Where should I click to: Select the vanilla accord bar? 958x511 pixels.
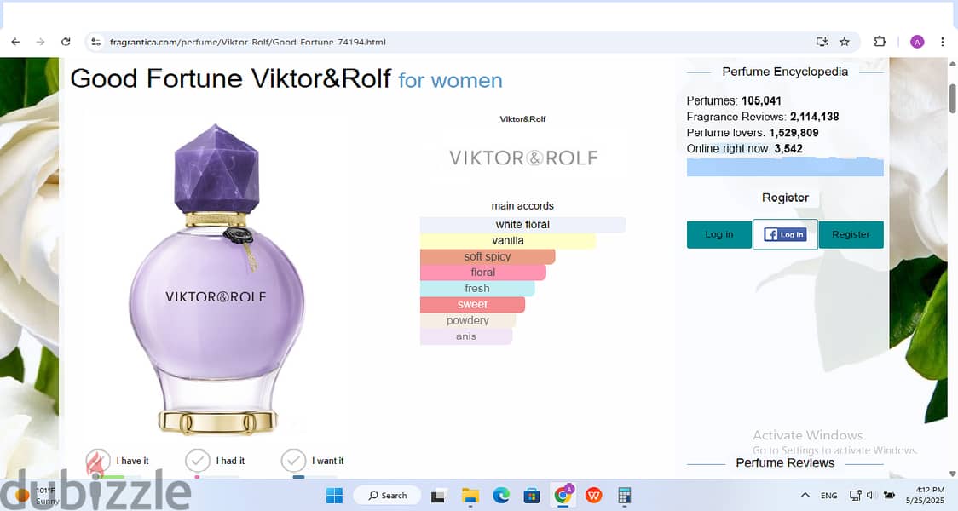pyautogui.click(x=508, y=240)
